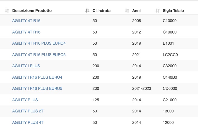Select displacement 50 in the LC2CC0 row

[x=95, y=55]
